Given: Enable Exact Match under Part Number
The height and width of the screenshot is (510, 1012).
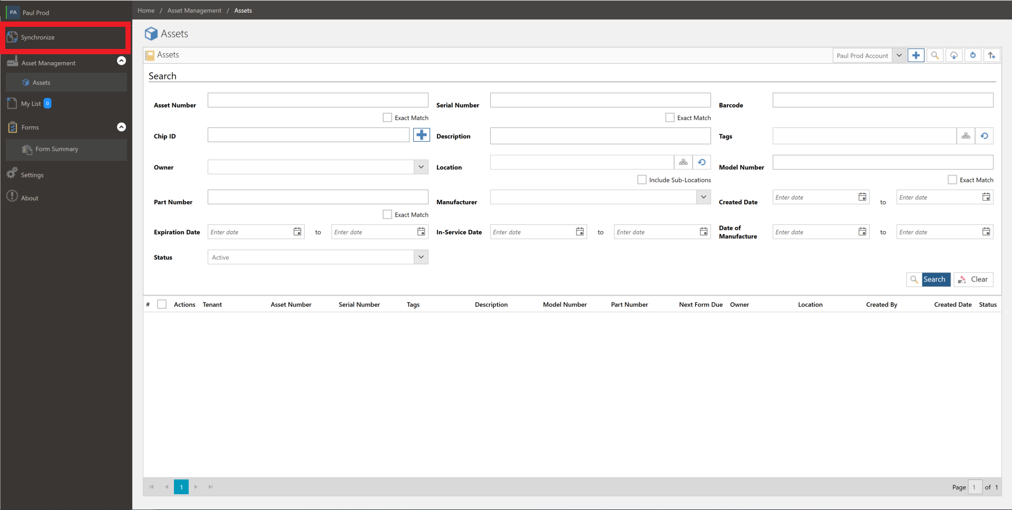Looking at the screenshot, I should 387,214.
